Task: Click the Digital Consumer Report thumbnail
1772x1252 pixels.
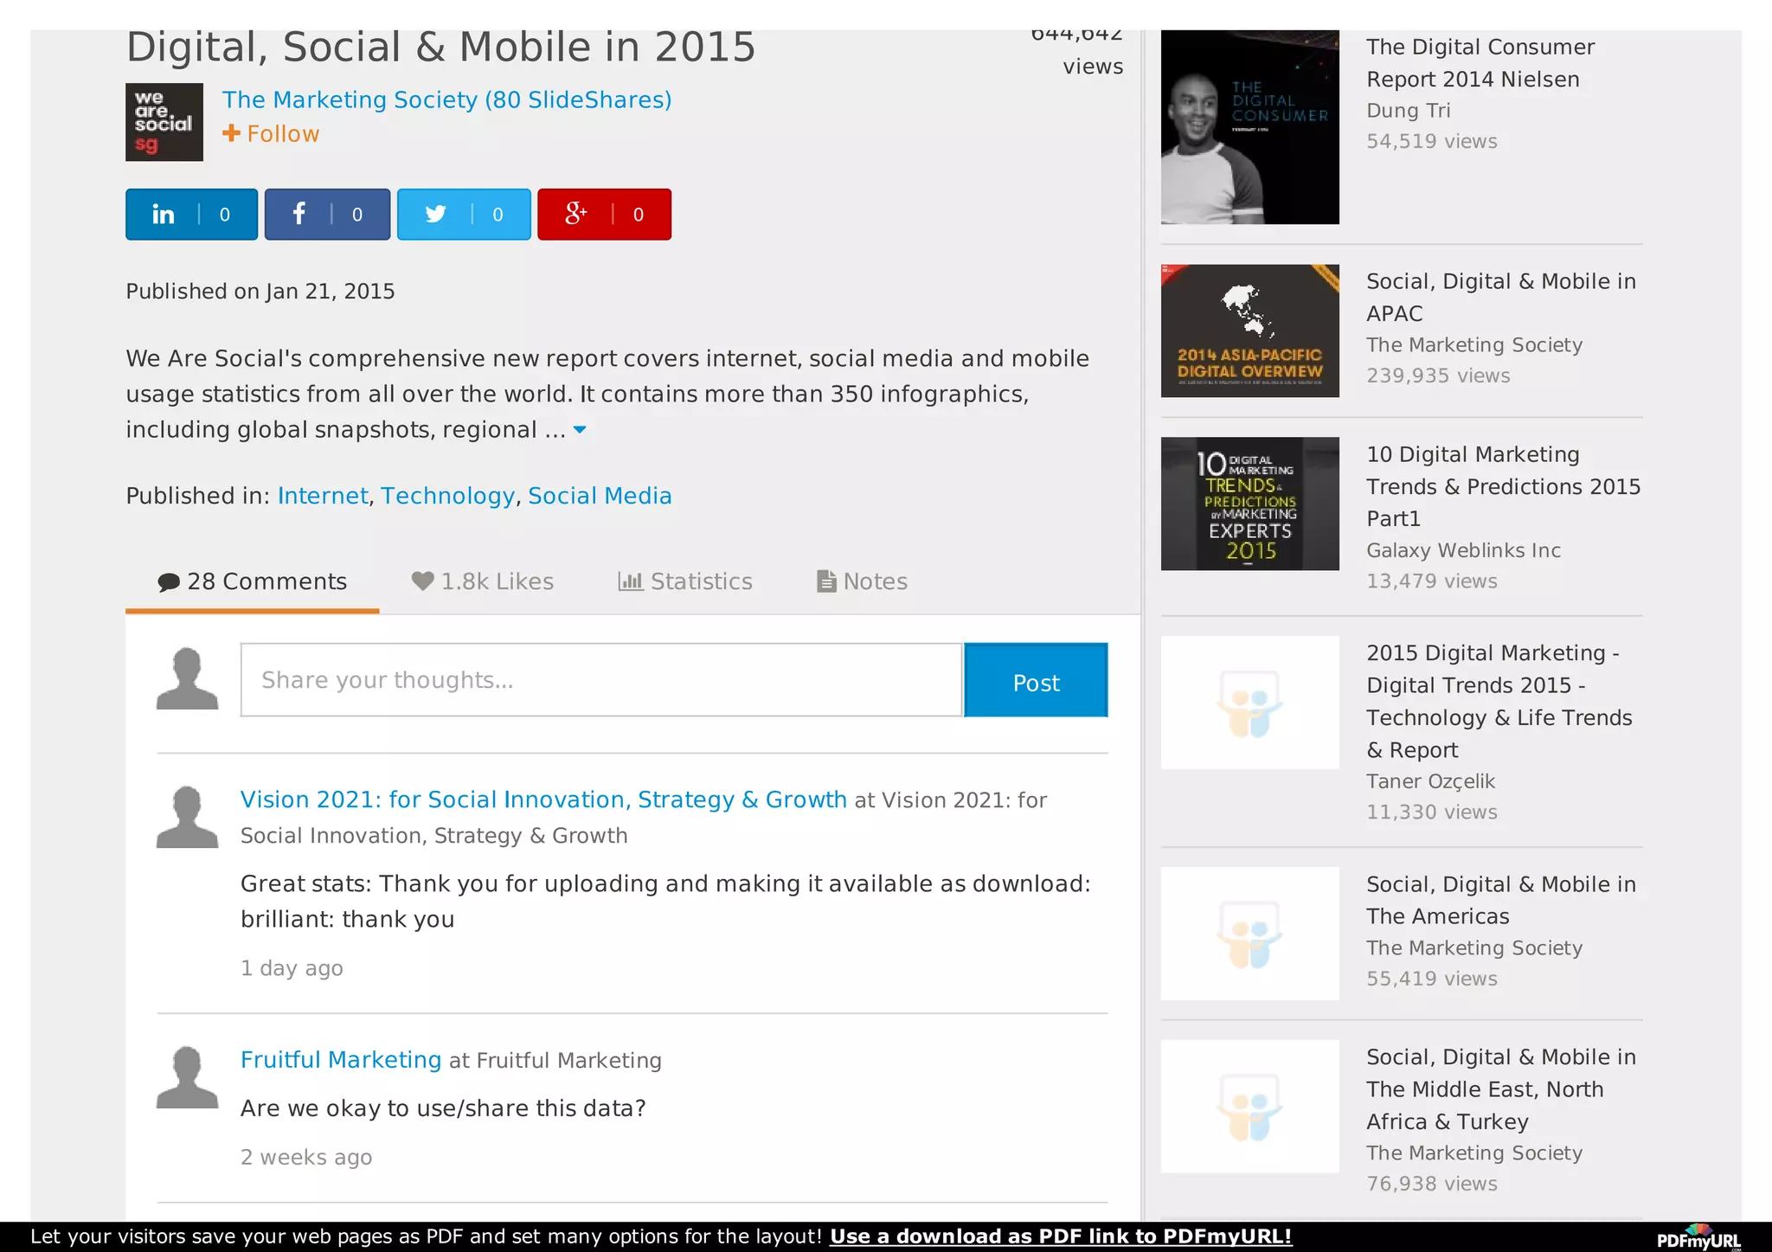Action: [1250, 127]
